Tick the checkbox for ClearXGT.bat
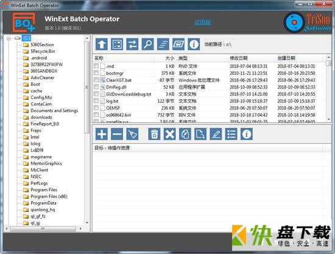 (x=96, y=80)
